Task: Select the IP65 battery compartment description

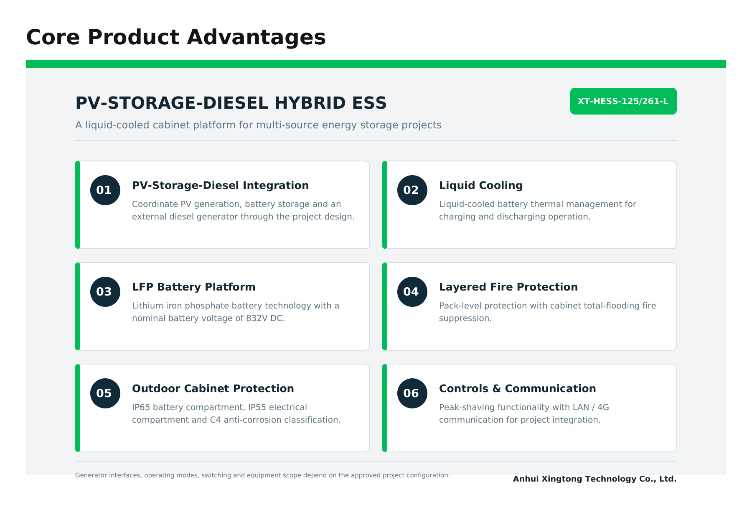Action: coord(236,413)
